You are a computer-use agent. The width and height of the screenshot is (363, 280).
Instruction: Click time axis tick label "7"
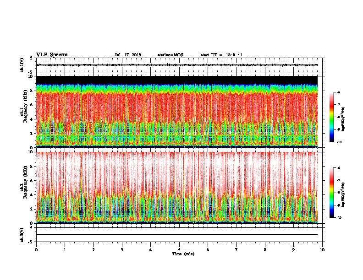click(x=236, y=250)
